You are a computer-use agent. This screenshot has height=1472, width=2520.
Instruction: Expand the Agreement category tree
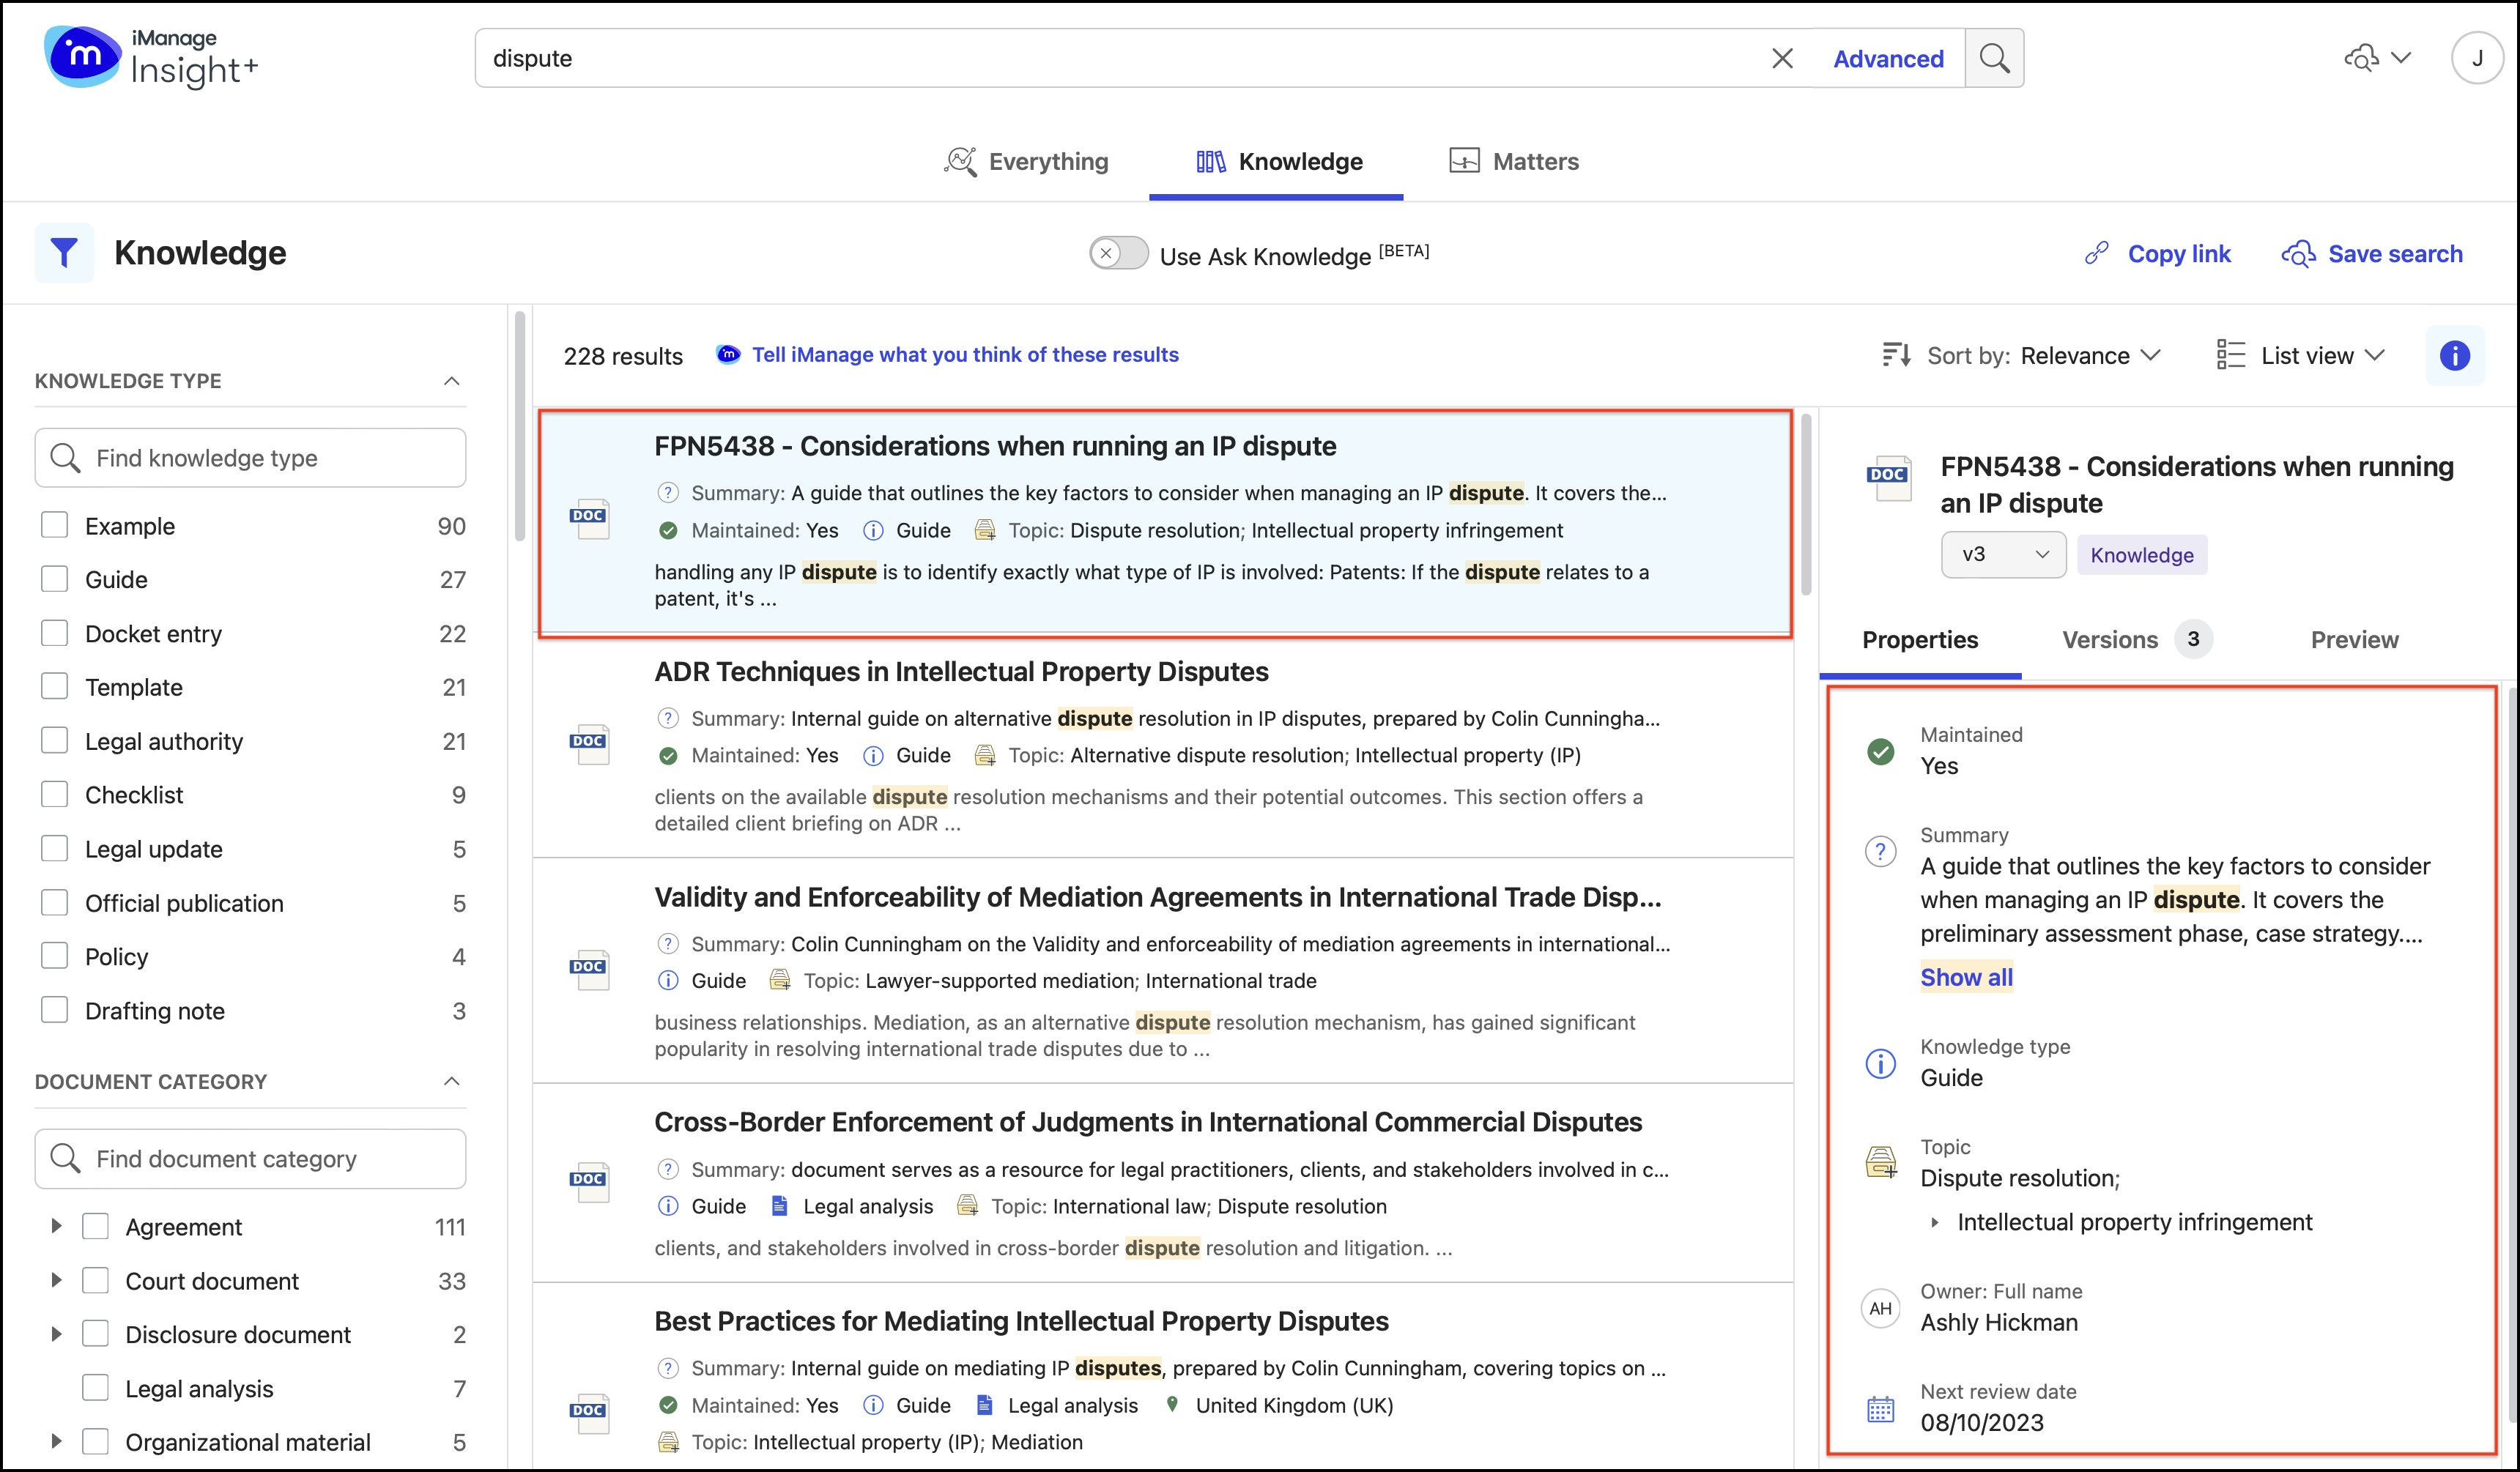(56, 1226)
